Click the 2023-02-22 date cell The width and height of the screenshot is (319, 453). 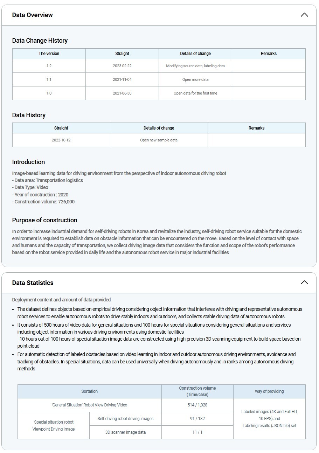122,66
